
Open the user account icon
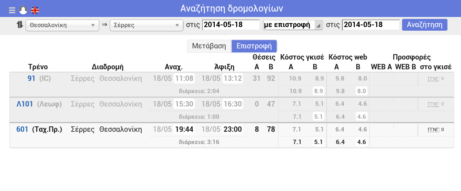coord(23,10)
